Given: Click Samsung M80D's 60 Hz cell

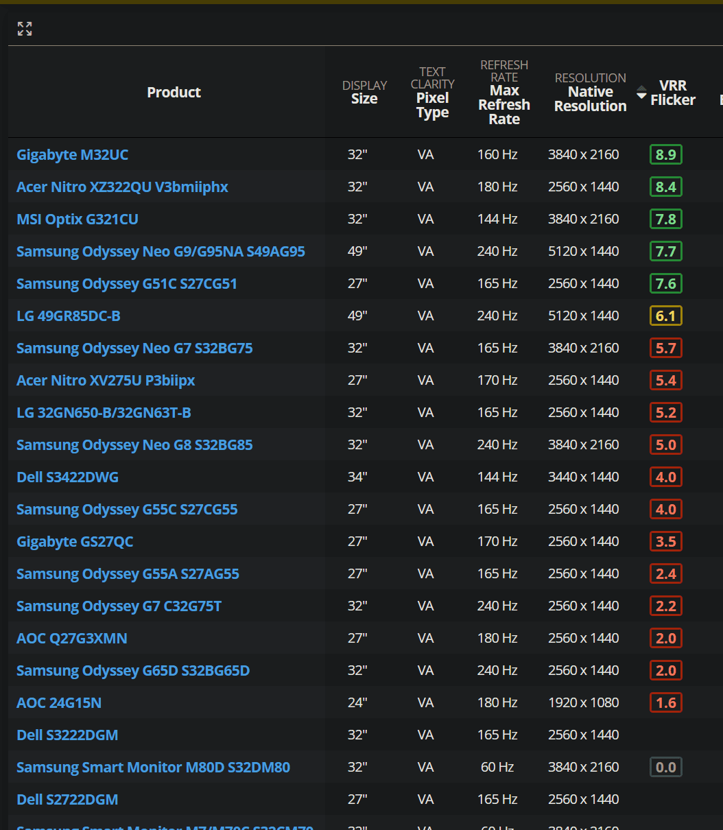Looking at the screenshot, I should [x=497, y=767].
